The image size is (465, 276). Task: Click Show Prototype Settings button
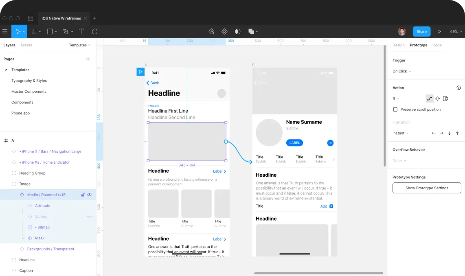427,188
